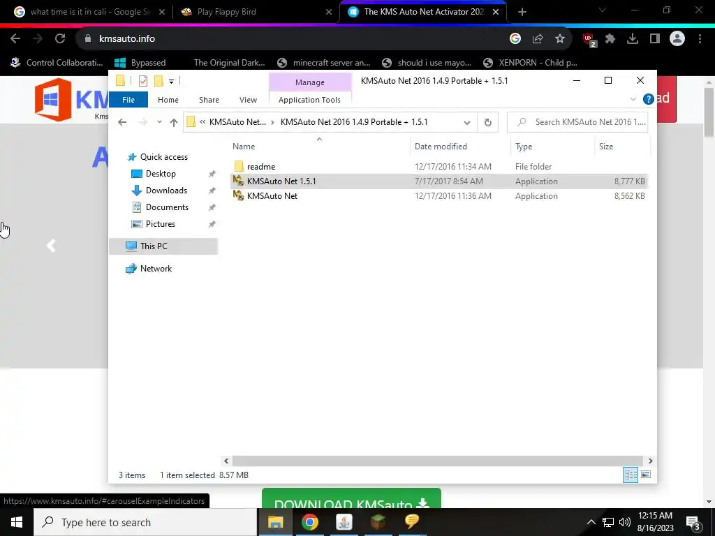Viewport: 715px width, 536px height.
Task: Click previous carousel arrow on webpage
Action: tap(51, 246)
